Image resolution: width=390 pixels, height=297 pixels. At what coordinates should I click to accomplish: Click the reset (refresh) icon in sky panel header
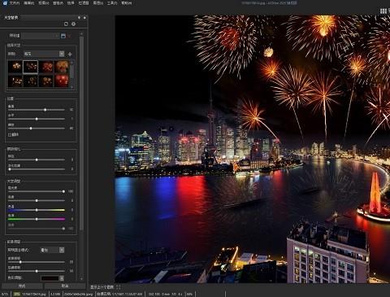click(66, 24)
